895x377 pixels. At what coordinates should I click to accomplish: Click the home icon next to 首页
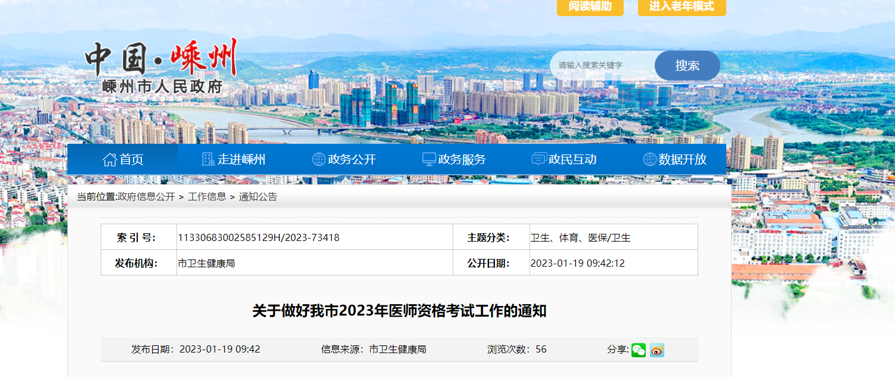coord(109,159)
